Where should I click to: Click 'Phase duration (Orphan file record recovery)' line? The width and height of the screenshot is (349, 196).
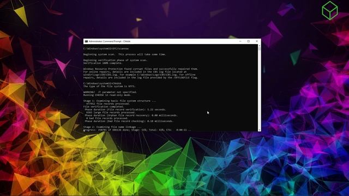[131, 115]
